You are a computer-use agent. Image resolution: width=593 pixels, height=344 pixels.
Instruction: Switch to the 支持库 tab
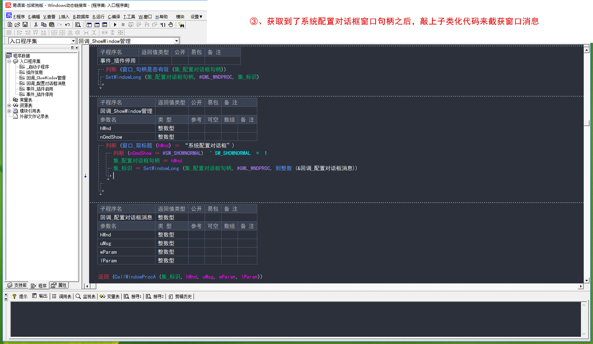(17, 285)
